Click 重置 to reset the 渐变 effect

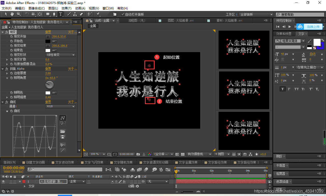(48, 32)
